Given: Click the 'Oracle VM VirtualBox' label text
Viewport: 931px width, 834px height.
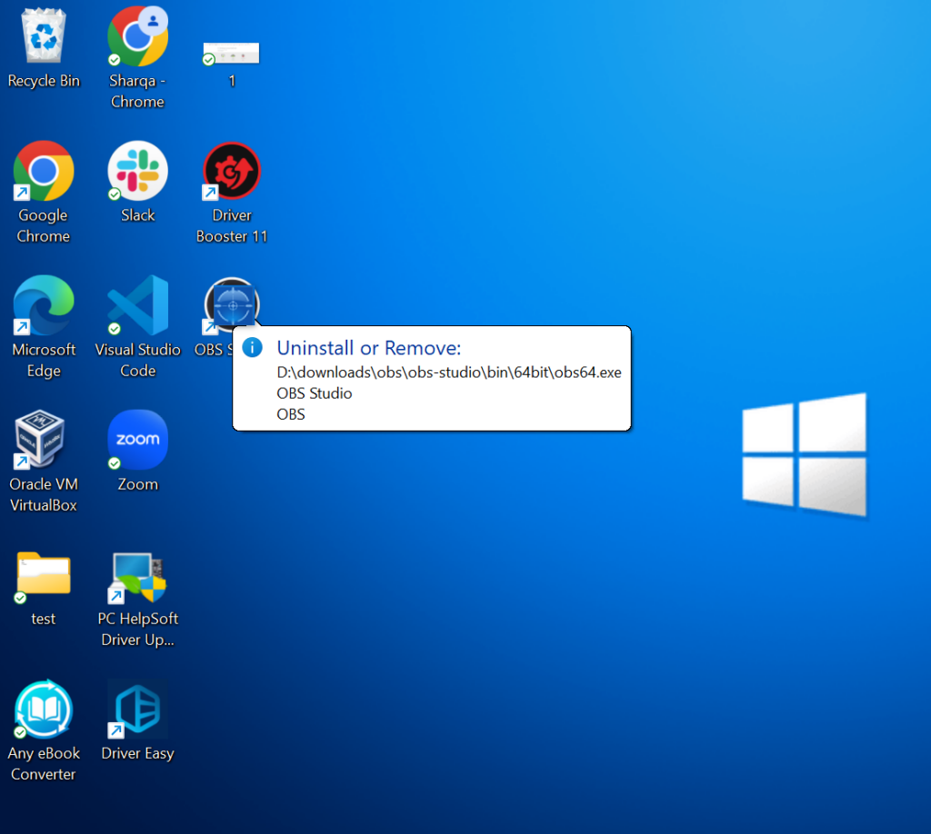Looking at the screenshot, I should tap(44, 495).
